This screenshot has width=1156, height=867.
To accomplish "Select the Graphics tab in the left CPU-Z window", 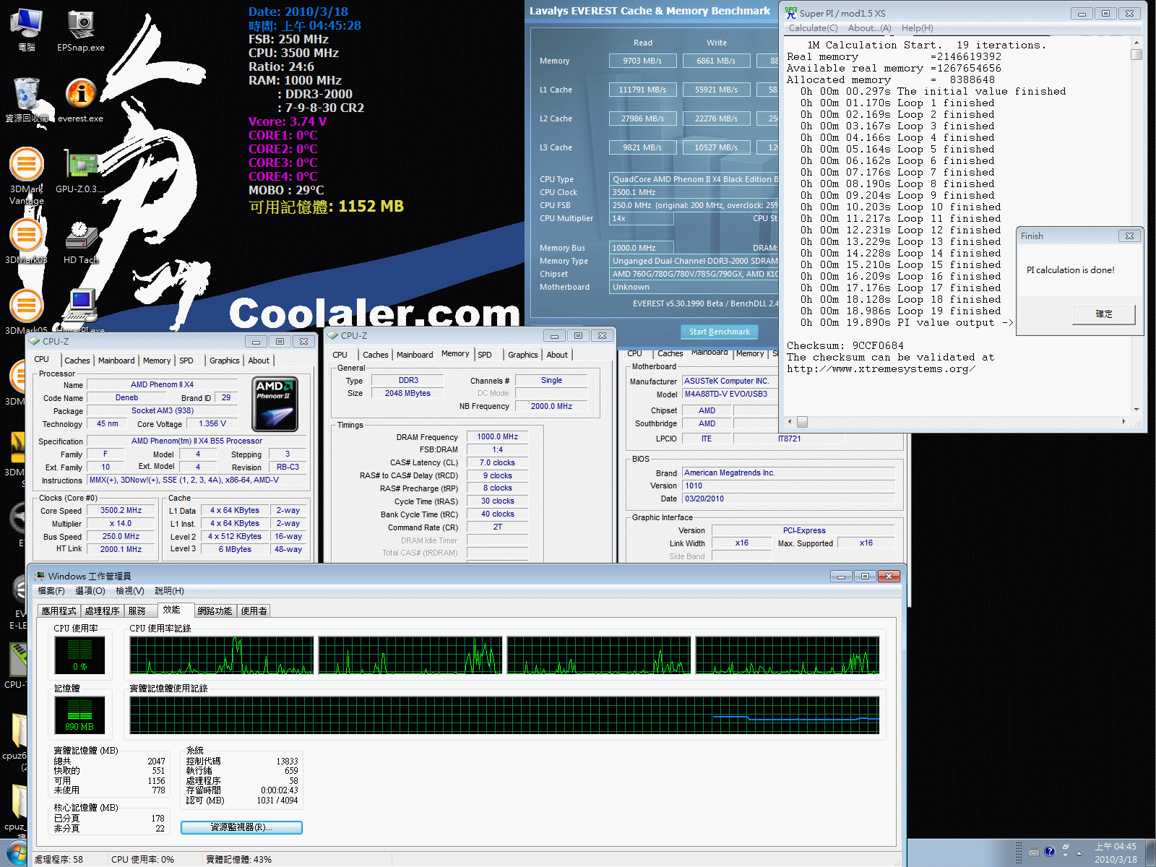I will pos(225,361).
